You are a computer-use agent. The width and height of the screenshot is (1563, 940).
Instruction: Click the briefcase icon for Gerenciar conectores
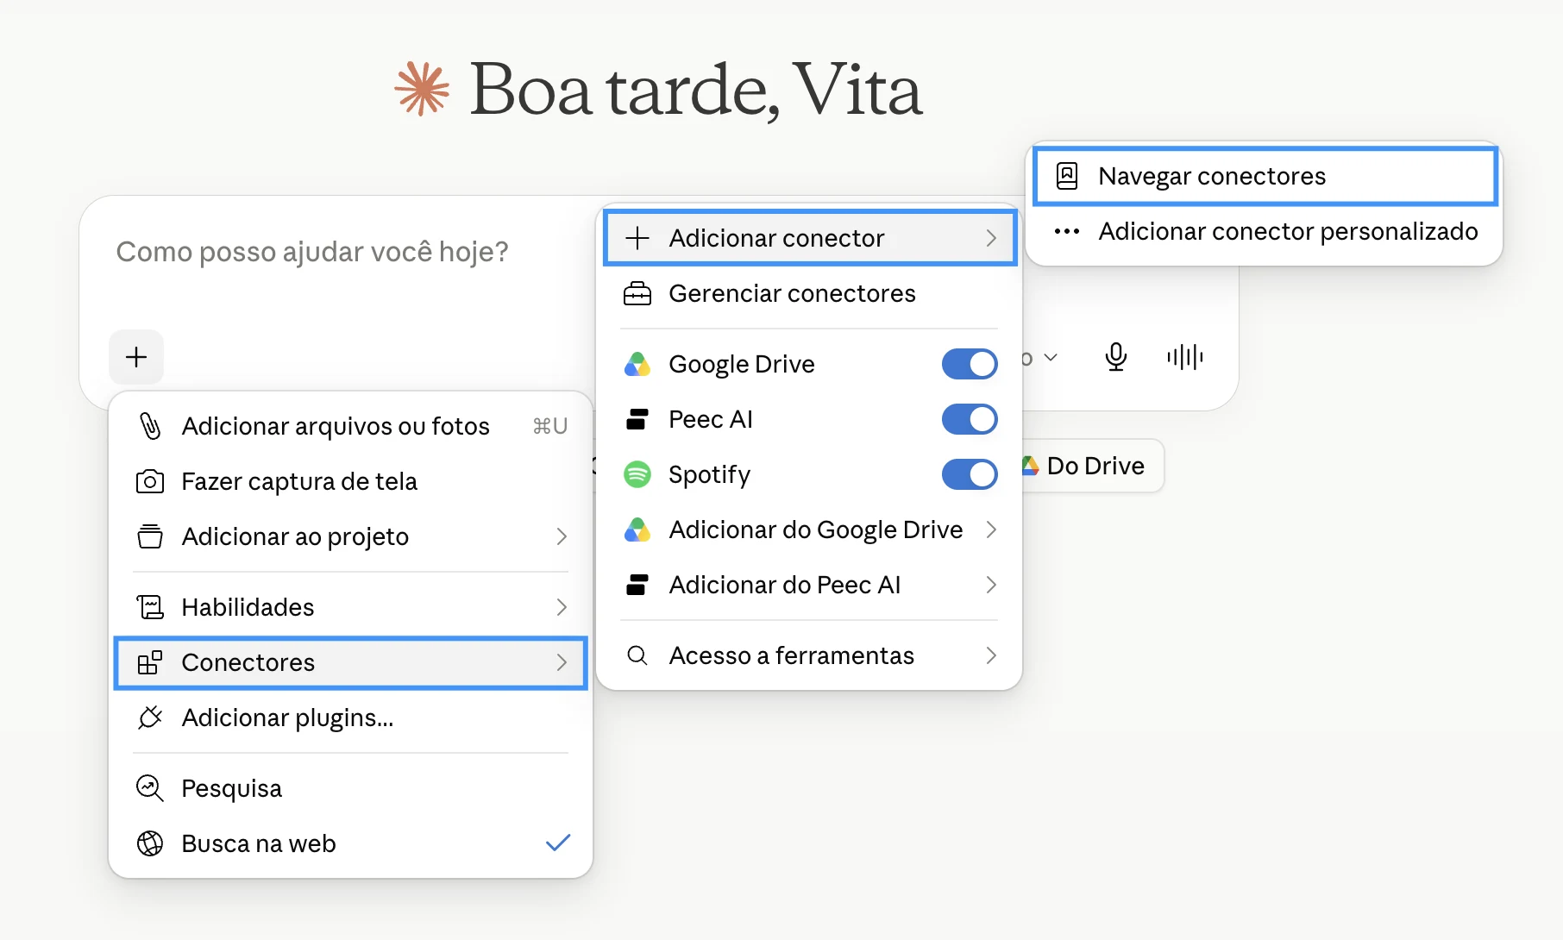click(637, 294)
